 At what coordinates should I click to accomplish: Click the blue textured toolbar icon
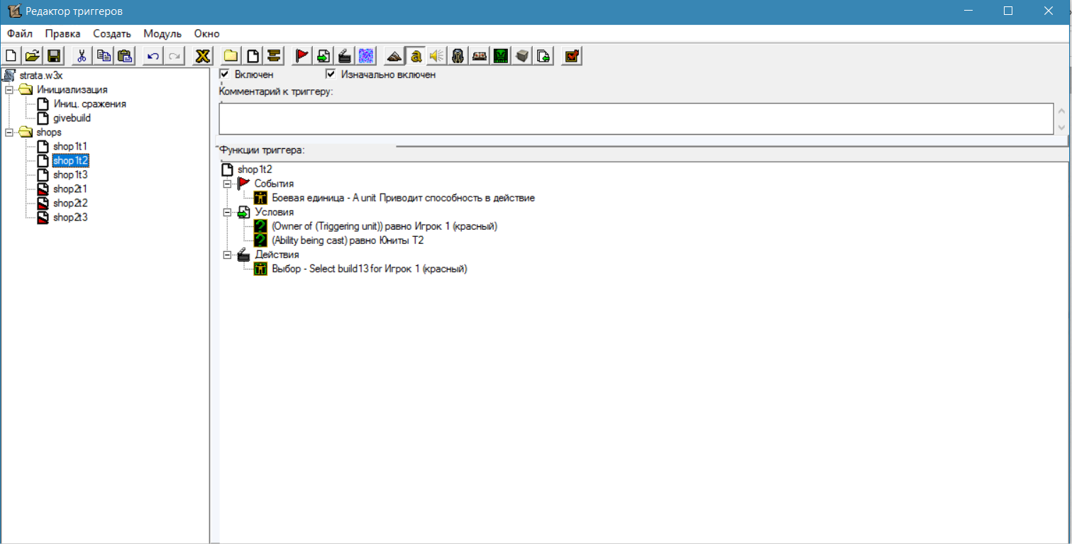coord(366,56)
